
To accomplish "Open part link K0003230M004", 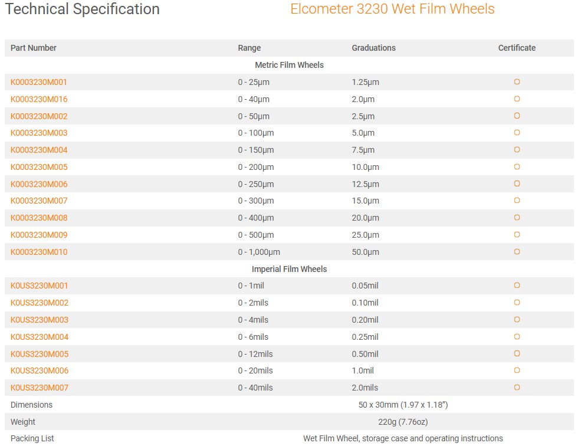I will pyautogui.click(x=39, y=150).
